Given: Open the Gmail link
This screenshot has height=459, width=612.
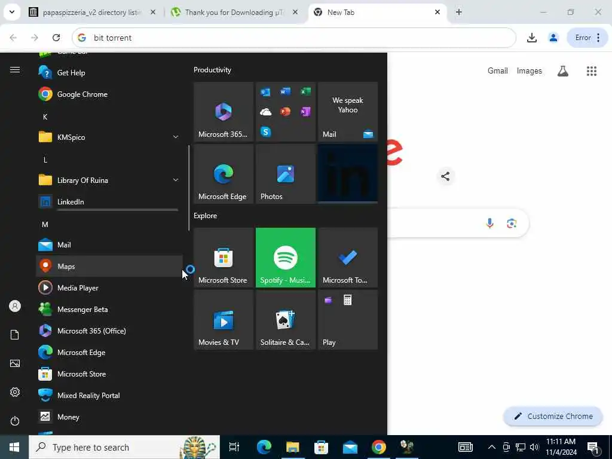Looking at the screenshot, I should point(498,71).
